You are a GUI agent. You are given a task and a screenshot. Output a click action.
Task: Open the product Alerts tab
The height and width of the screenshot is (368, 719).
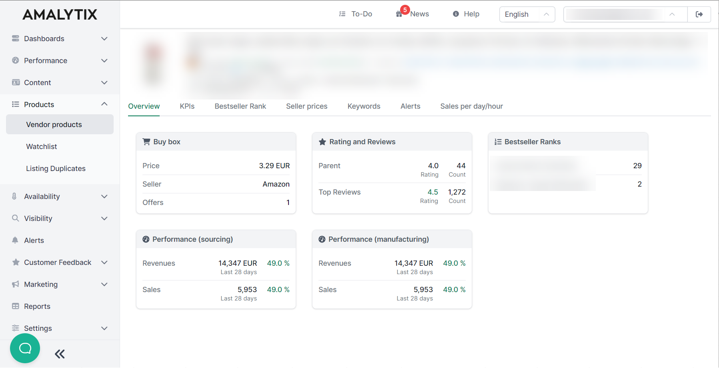tap(410, 106)
